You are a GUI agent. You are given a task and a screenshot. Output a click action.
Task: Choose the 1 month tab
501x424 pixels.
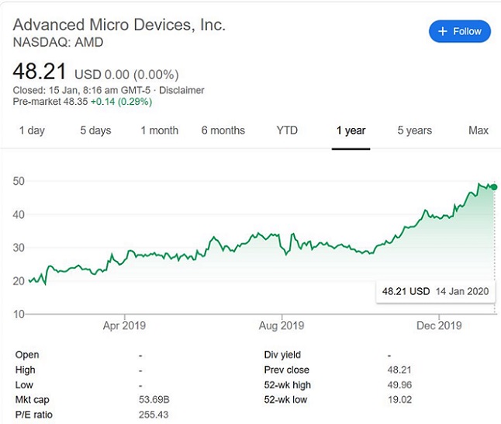click(x=160, y=130)
